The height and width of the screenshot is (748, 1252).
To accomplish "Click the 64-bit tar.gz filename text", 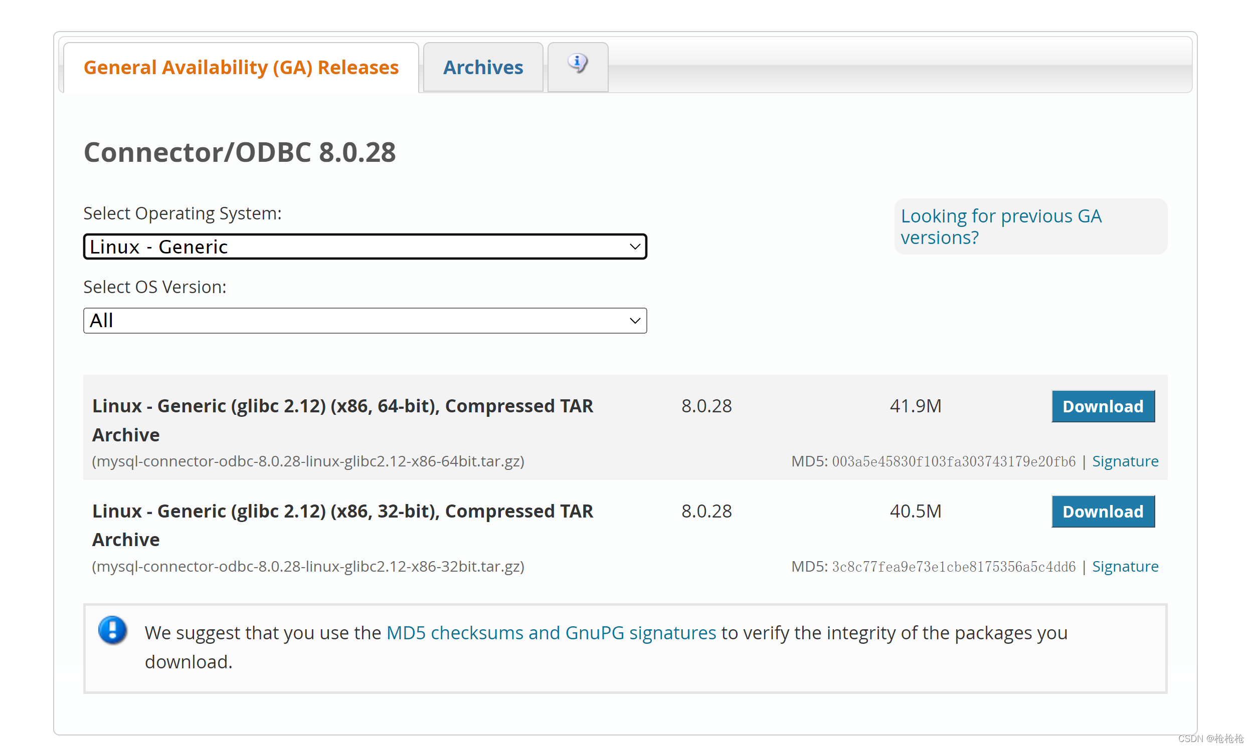I will point(308,461).
